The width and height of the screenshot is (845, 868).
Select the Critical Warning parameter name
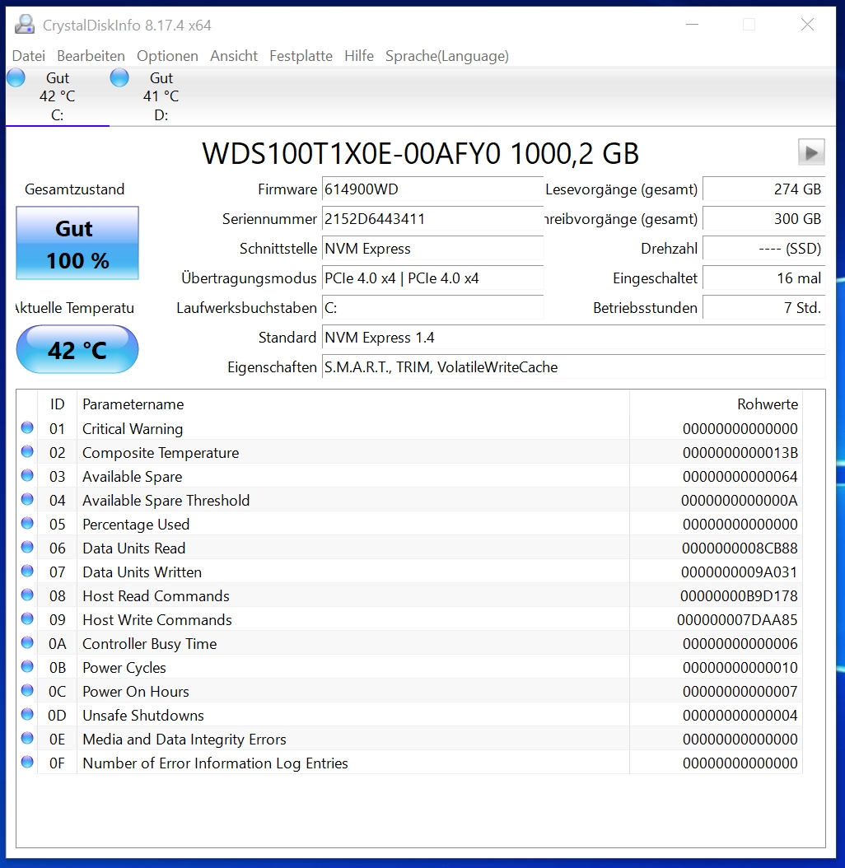coord(133,429)
